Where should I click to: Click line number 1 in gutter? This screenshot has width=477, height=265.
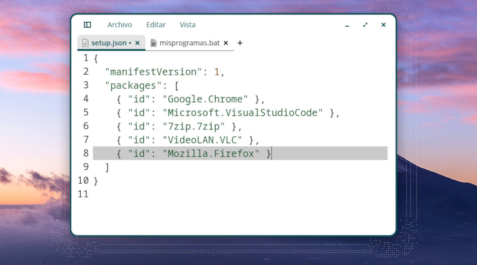pos(86,58)
